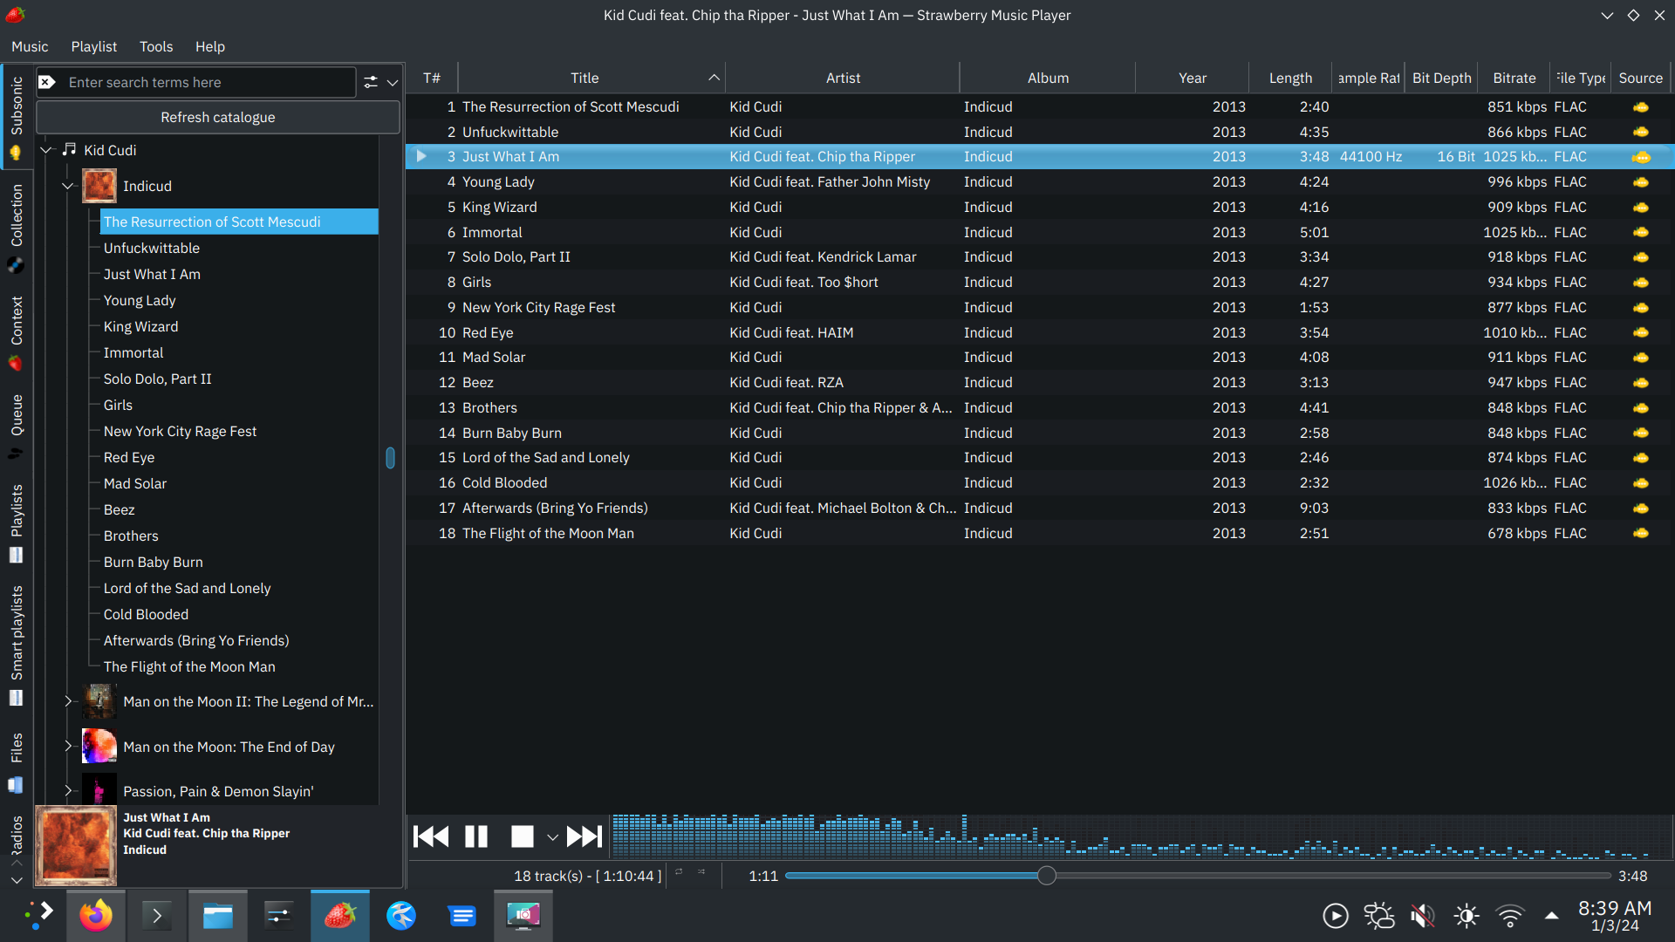Screen dimensions: 1675x942
Task: Skip to the next track
Action: 585,836
